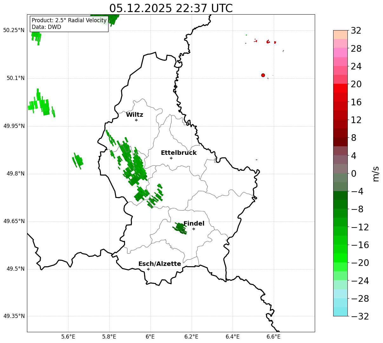Click the 6.4°E longitude label
This screenshot has width=383, height=343.
(233, 337)
